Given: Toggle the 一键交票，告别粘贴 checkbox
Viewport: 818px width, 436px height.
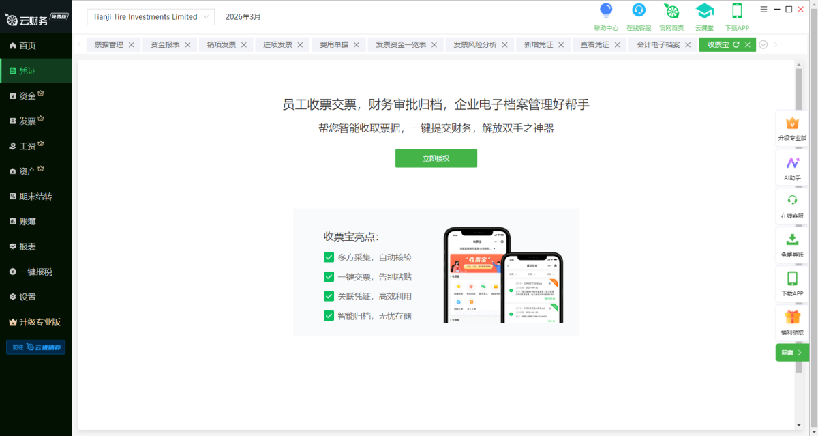Looking at the screenshot, I should point(329,277).
